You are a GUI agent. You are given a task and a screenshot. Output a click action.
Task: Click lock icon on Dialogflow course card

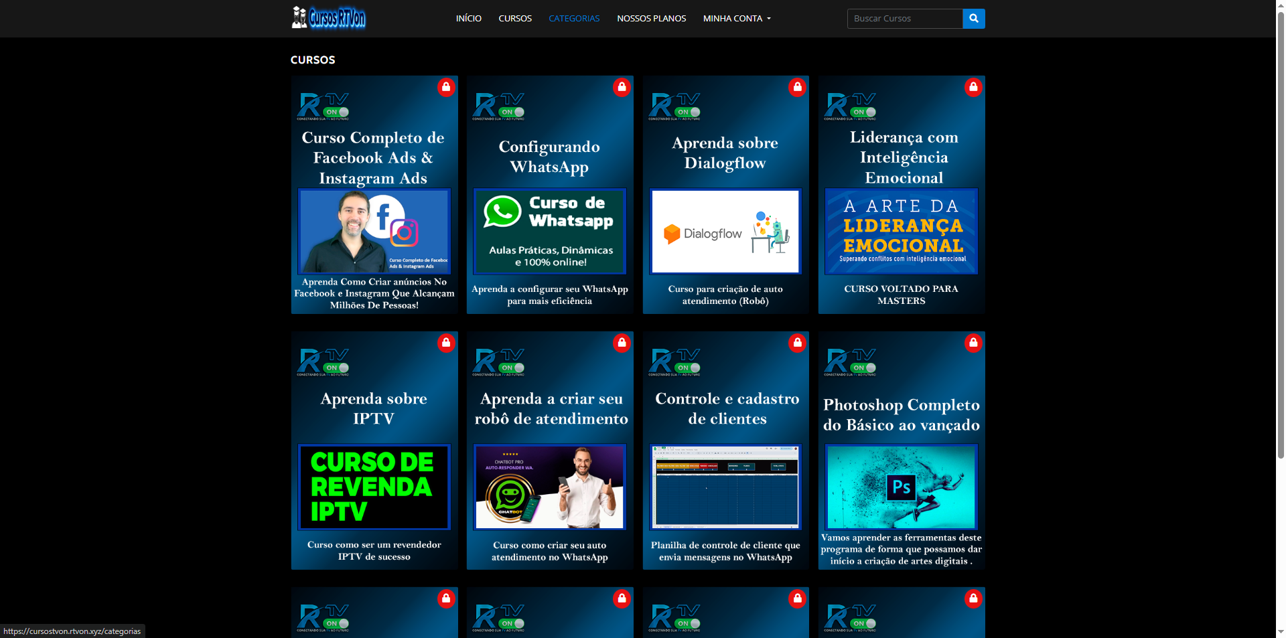tap(797, 87)
